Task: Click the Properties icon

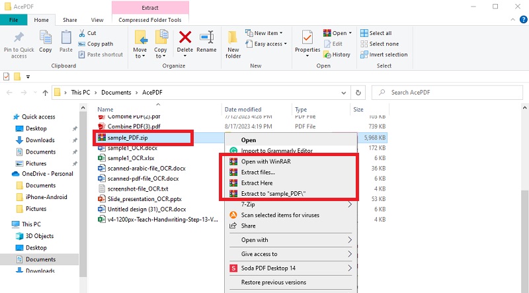Action: (x=307, y=37)
